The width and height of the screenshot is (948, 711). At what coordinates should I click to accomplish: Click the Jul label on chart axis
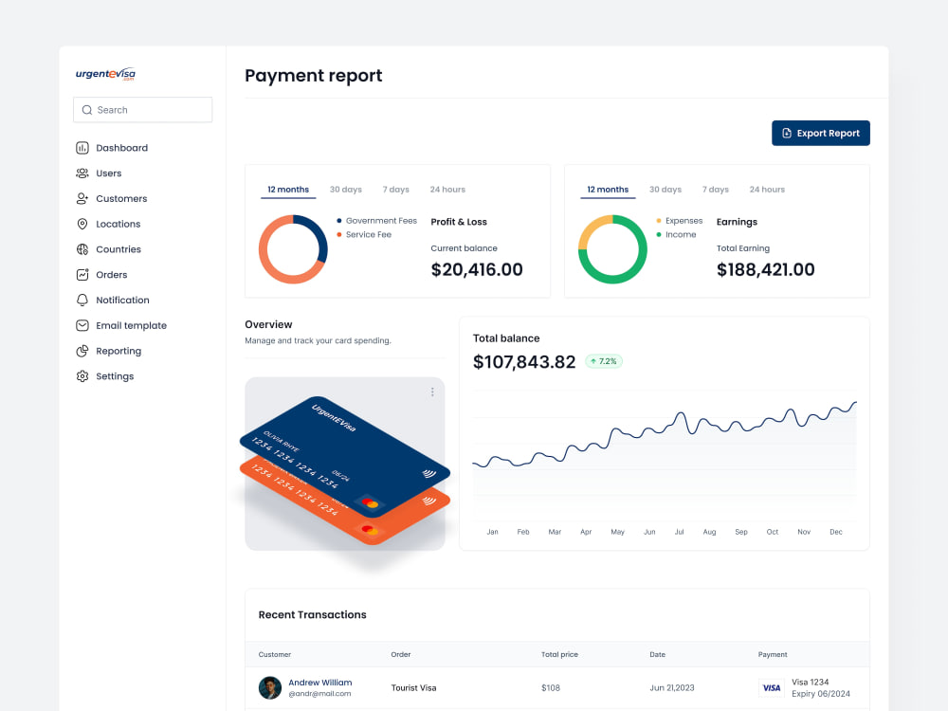[x=680, y=532]
